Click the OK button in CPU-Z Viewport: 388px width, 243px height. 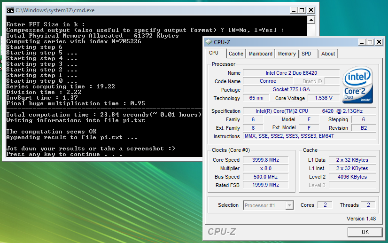(365, 232)
